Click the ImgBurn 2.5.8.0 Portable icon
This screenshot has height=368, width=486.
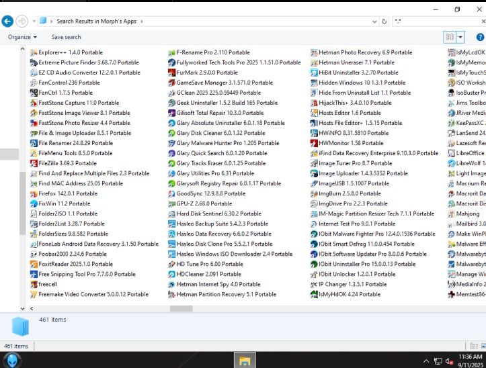[314, 193]
